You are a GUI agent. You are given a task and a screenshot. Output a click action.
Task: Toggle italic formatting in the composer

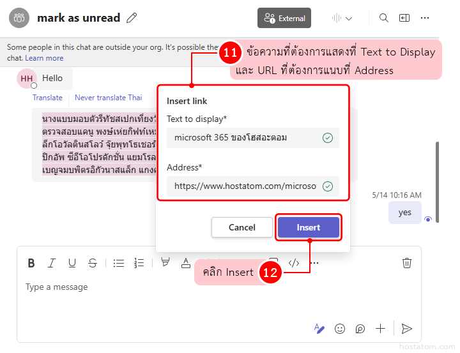[x=52, y=263]
